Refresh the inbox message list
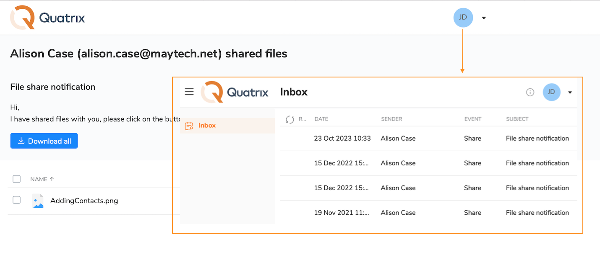 pos(290,119)
